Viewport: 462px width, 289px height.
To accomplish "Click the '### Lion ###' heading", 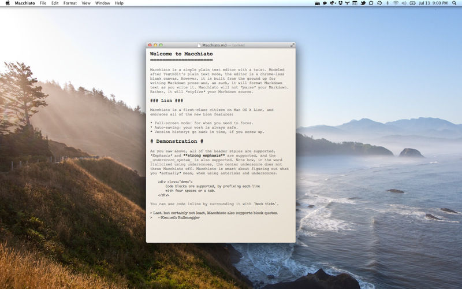I will [x=166, y=101].
